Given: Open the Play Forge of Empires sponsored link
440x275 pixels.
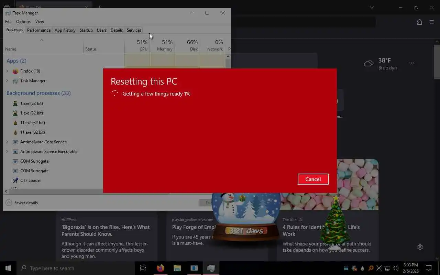Looking at the screenshot, I should point(194,227).
